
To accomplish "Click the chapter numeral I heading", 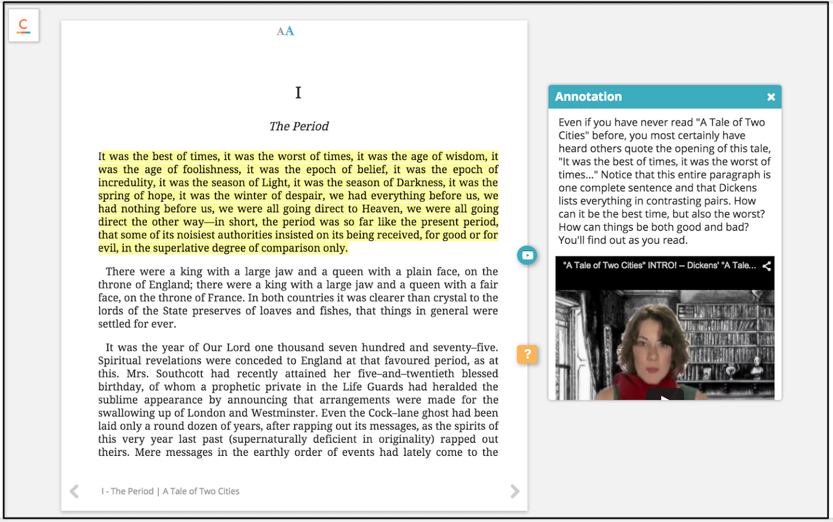I will (298, 93).
